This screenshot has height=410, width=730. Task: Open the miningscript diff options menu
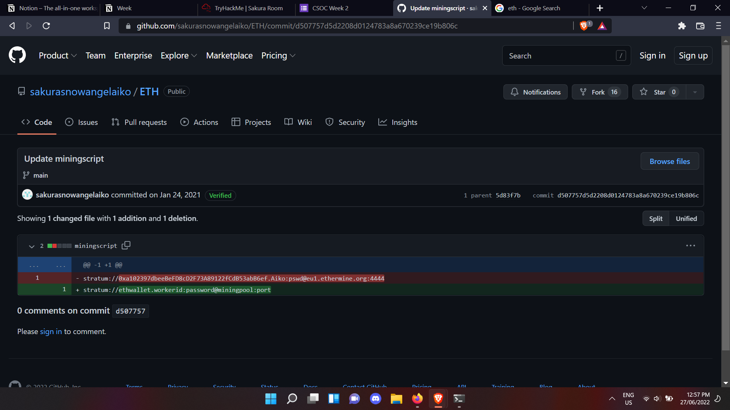point(690,246)
